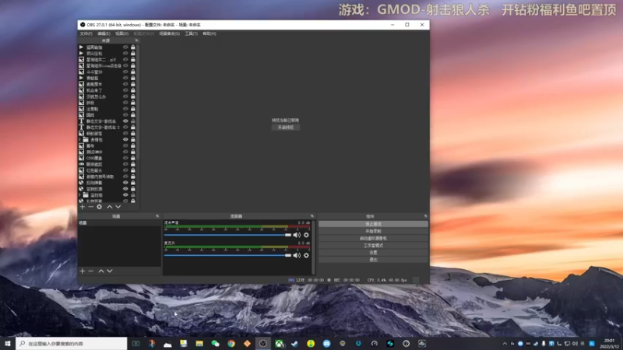Screen dimensions: 623x350
Task: Open Google Chrome from the taskbar
Action: click(x=231, y=344)
